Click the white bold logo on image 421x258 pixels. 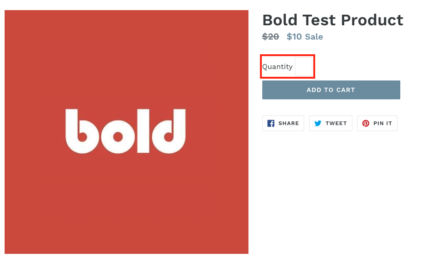pyautogui.click(x=126, y=131)
